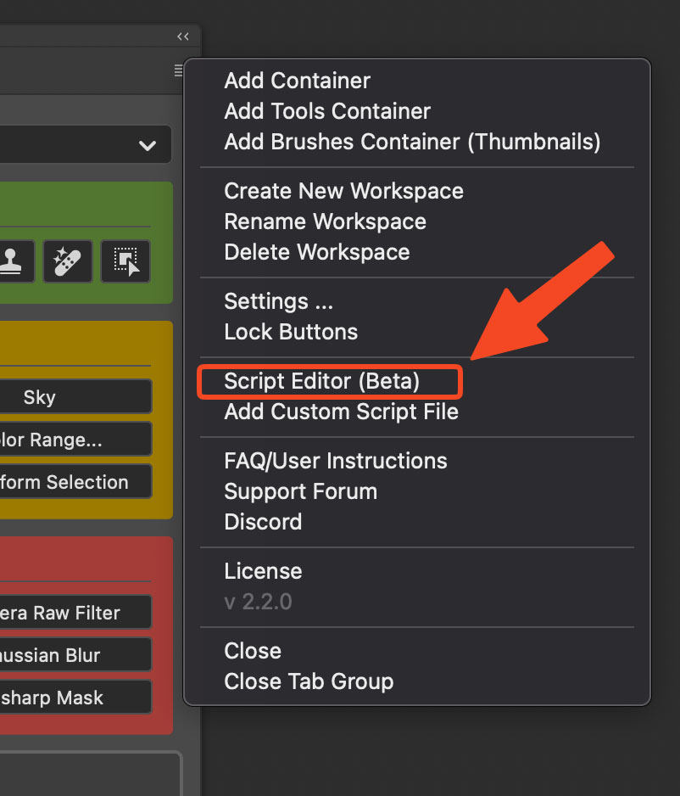680x796 pixels.
Task: Choose Create New Workspace
Action: [x=343, y=191]
